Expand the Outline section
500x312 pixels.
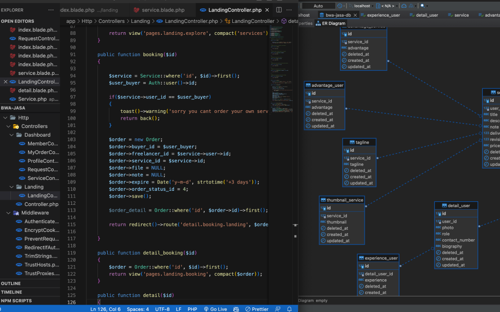pyautogui.click(x=10, y=283)
